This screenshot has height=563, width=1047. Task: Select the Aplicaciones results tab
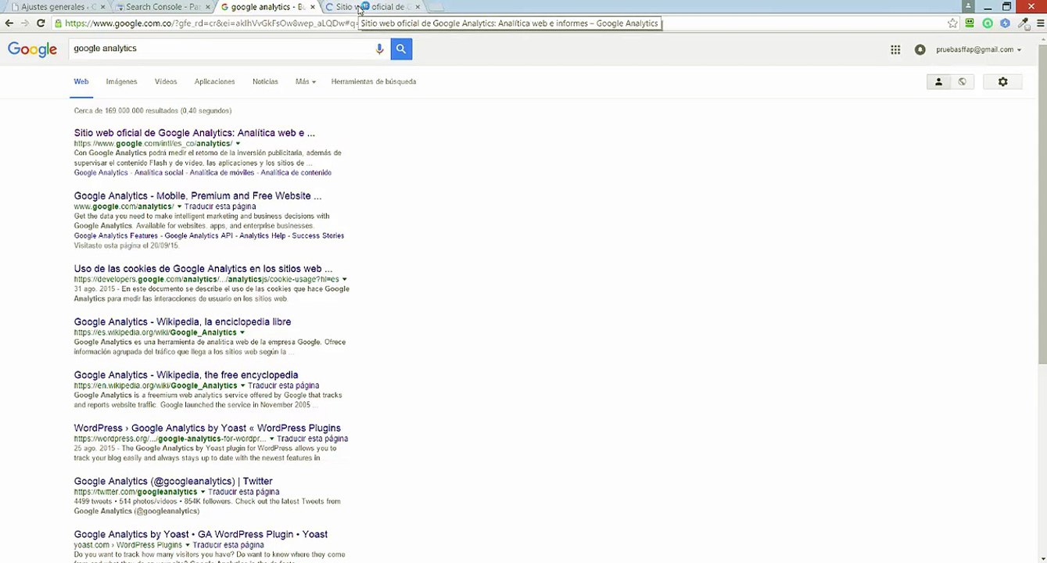point(214,81)
